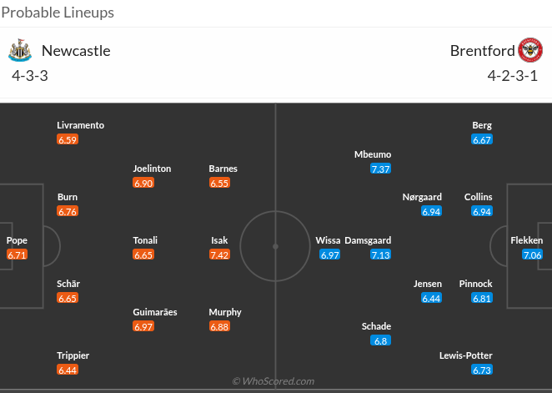
Task: Select Flekken's 7.06 rating badge
Action: [x=533, y=254]
